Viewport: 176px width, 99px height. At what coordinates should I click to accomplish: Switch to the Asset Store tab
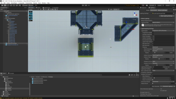pos(46,8)
